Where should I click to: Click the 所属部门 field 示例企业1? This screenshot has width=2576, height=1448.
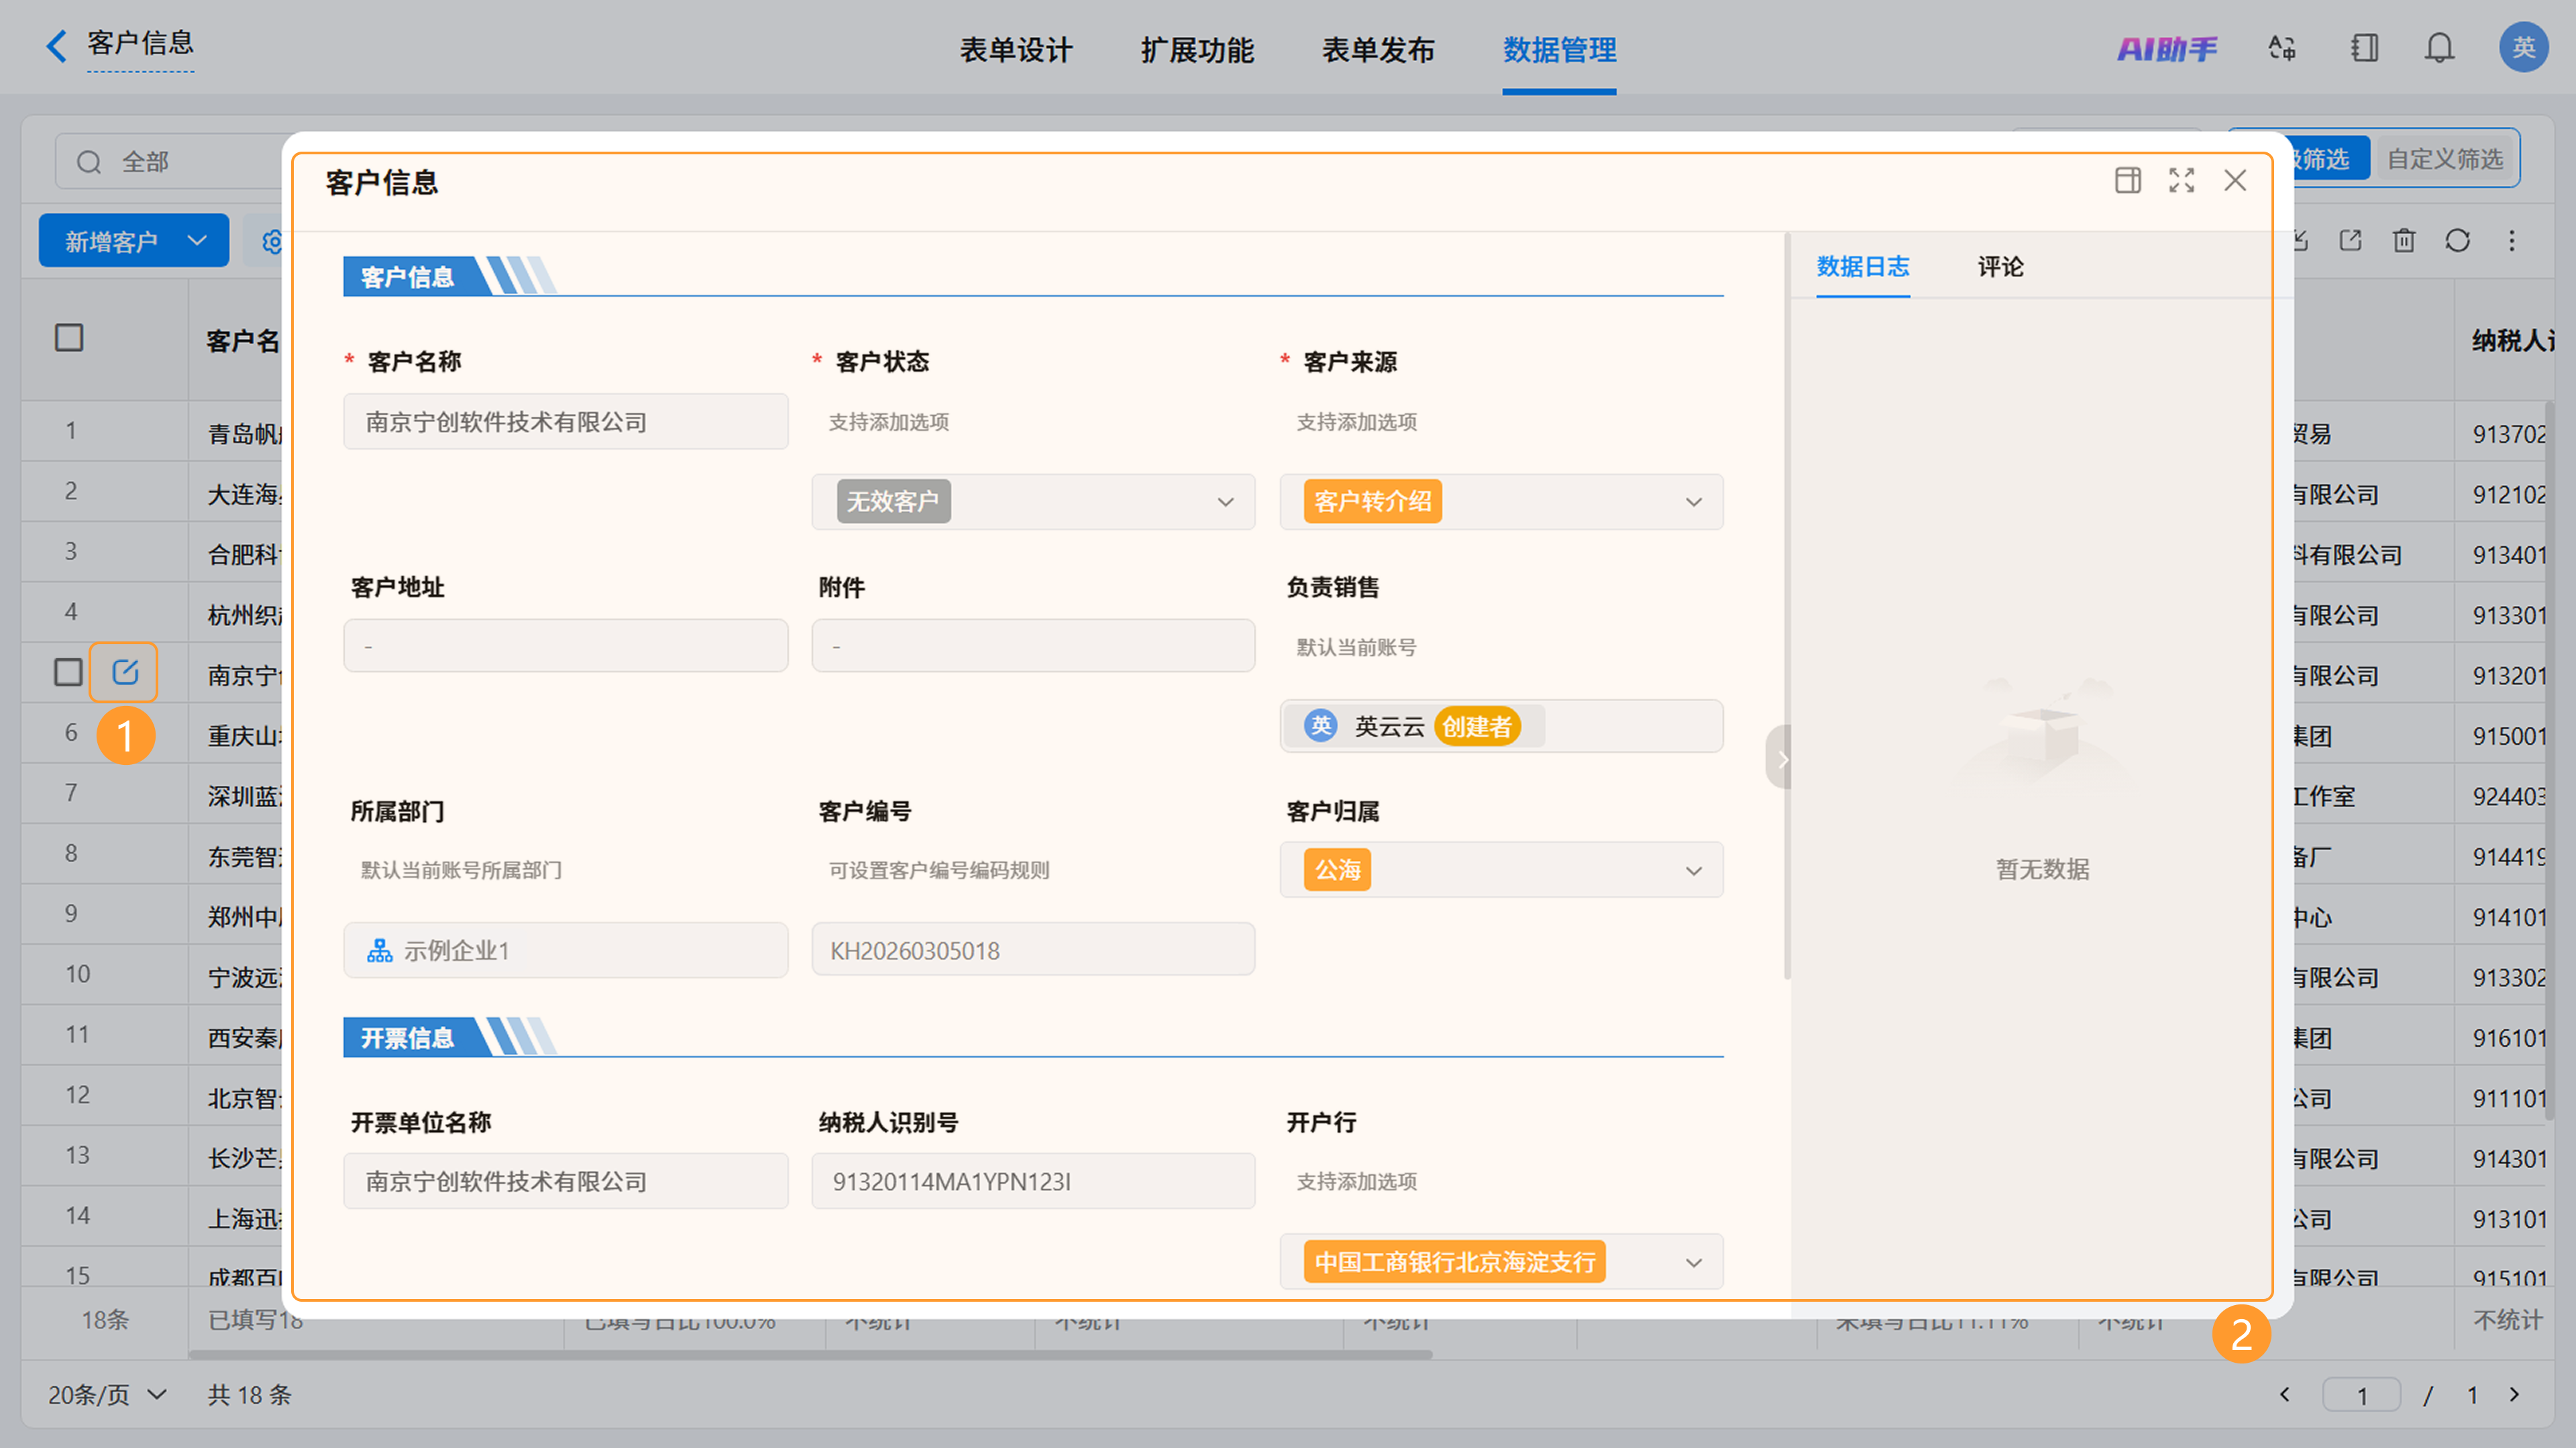tap(566, 950)
